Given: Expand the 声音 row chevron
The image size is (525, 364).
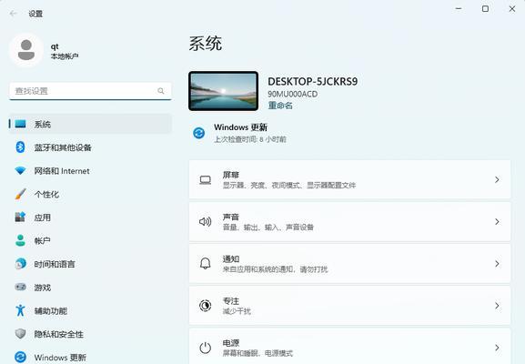Looking at the screenshot, I should [497, 222].
